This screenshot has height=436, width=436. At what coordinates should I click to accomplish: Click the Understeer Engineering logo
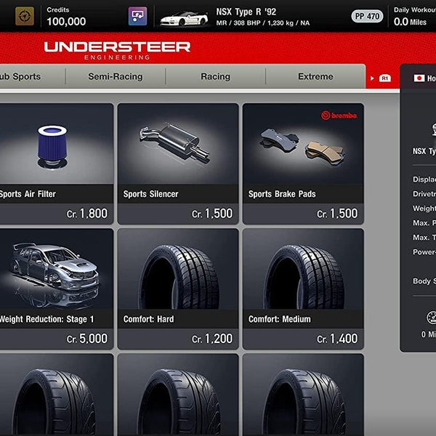tap(117, 50)
